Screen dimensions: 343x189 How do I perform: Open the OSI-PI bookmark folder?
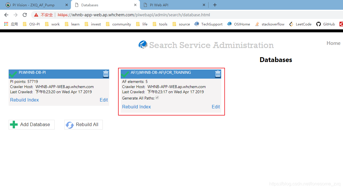(x=31, y=24)
